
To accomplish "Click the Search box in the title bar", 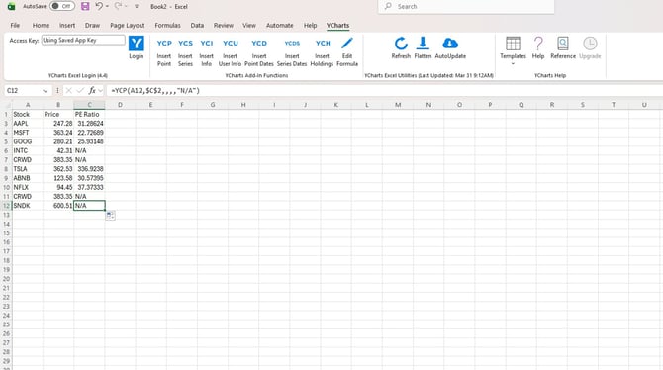I will tap(466, 6).
